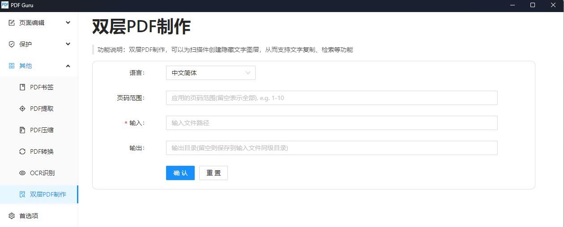Focus the 页码范围 page range field
Screen dimensions: 564x227
click(x=332, y=98)
